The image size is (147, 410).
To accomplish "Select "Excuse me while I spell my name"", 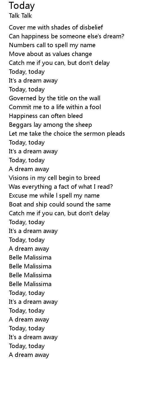I will [54, 196].
